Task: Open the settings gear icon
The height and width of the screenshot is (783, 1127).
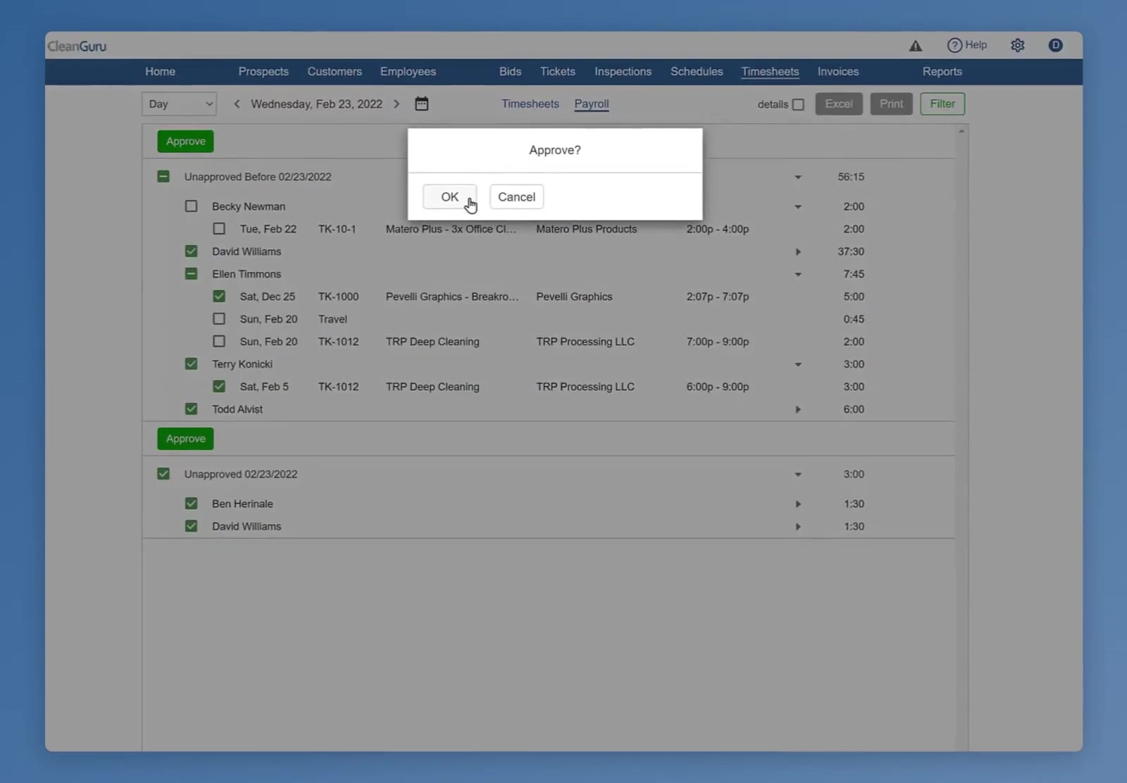Action: pyautogui.click(x=1017, y=45)
